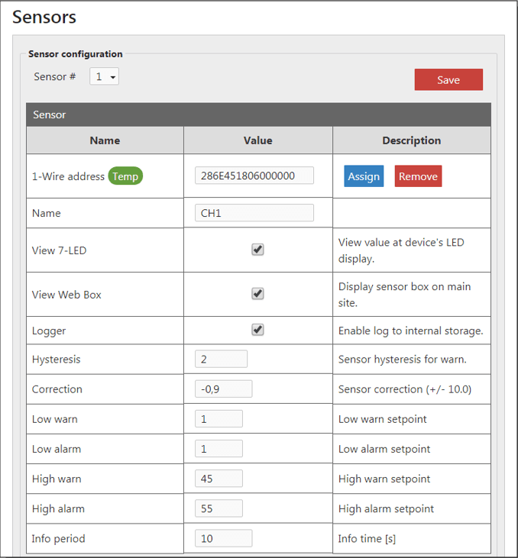Click the red Save button
This screenshot has width=518, height=558.
point(448,80)
